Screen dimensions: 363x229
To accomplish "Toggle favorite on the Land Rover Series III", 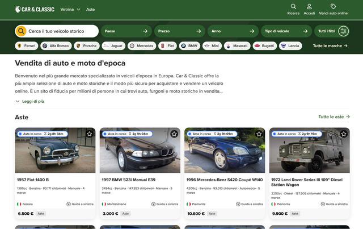I will 343,134.
